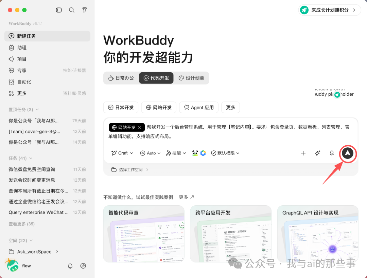Open notifications bell icon

[70, 266]
